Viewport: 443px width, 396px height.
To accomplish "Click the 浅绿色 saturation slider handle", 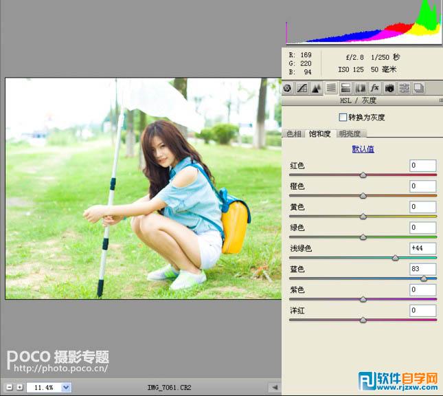I will (x=395, y=258).
